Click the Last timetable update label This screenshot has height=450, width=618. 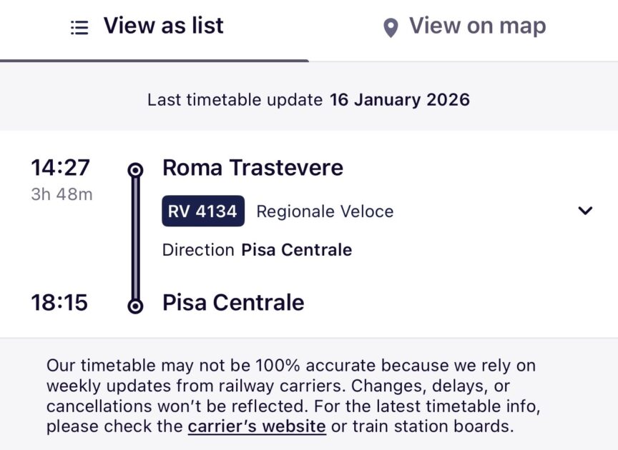point(235,100)
